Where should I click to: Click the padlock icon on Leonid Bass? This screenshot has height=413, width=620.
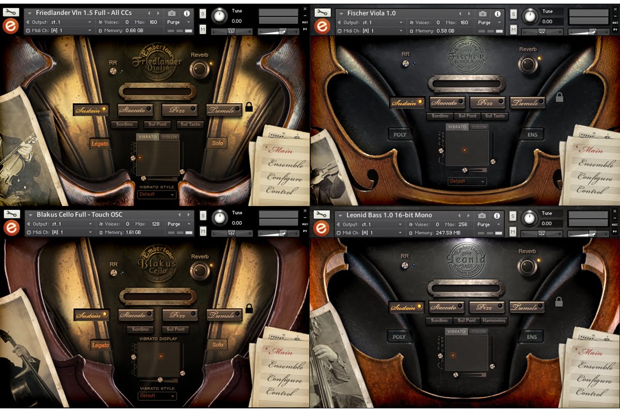[x=559, y=301]
